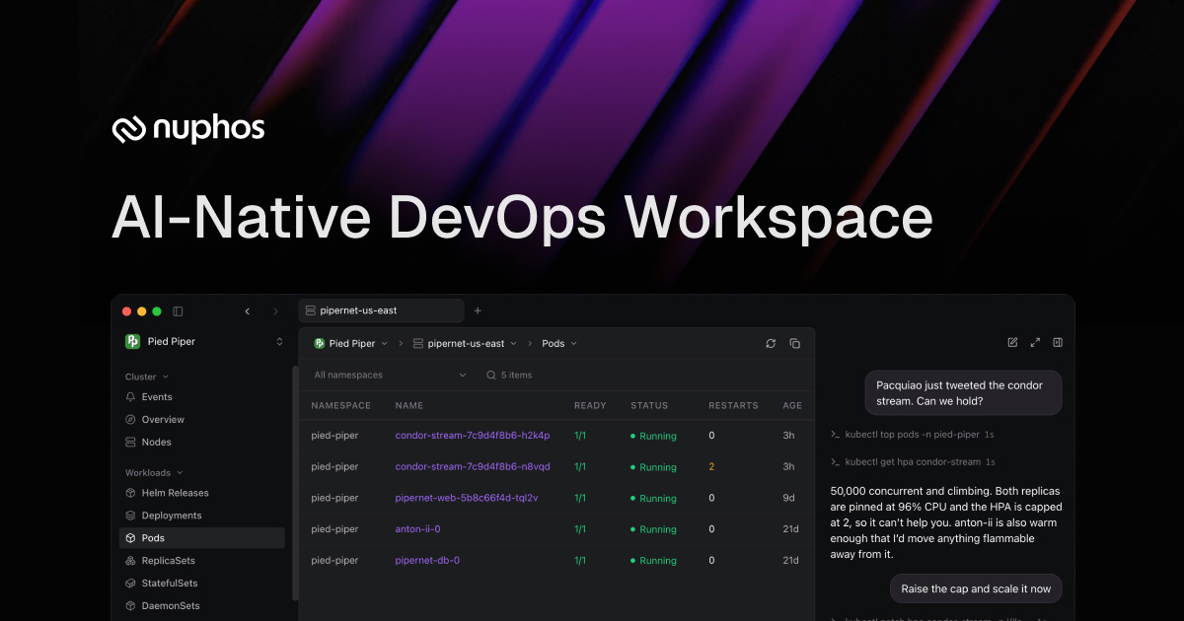
Task: Click the 9d age cell
Action: click(x=788, y=499)
